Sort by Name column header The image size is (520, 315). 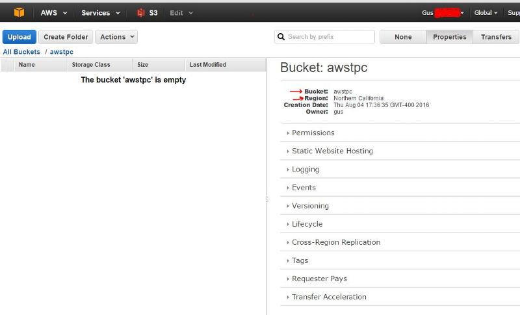[40, 64]
